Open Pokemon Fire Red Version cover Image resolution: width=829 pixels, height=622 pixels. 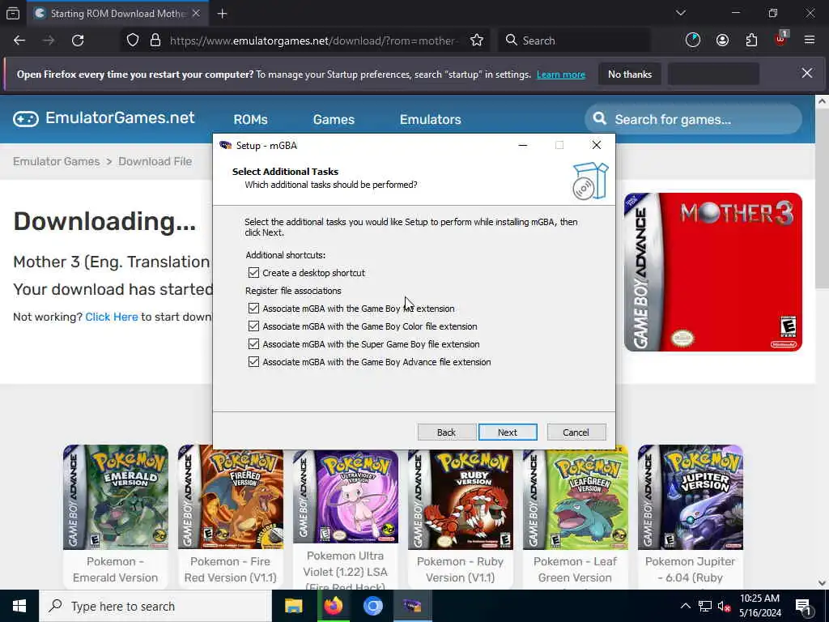[231, 497]
